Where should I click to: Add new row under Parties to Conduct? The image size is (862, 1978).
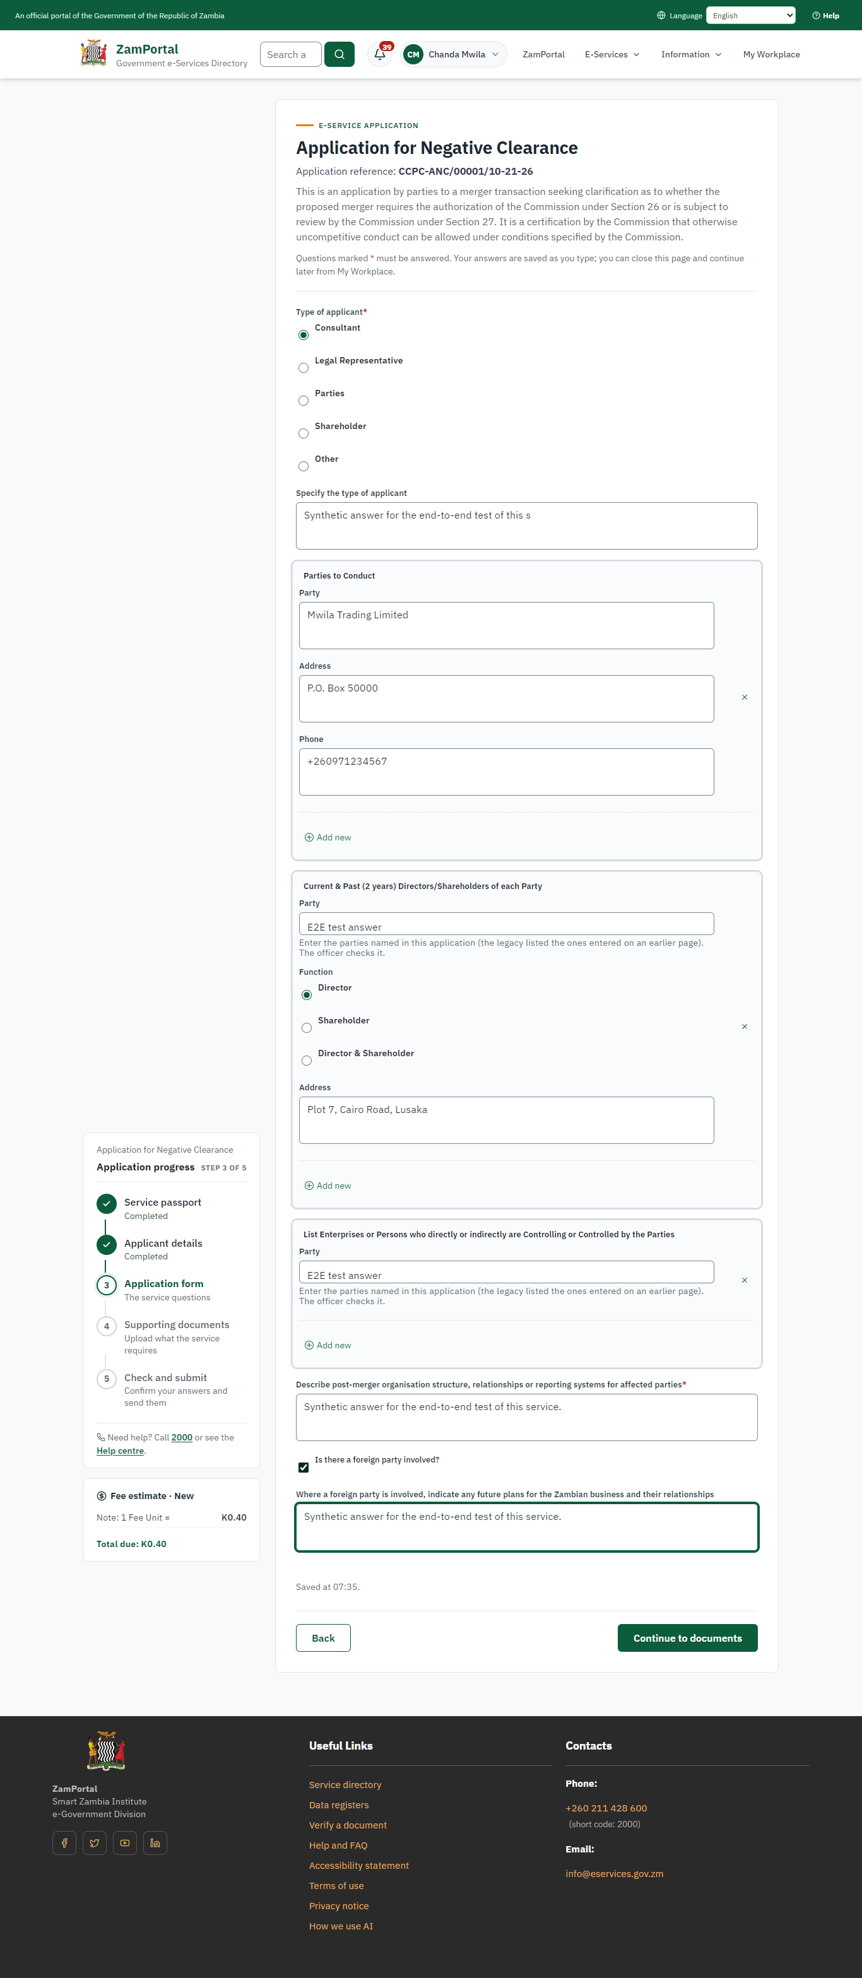pyautogui.click(x=328, y=837)
